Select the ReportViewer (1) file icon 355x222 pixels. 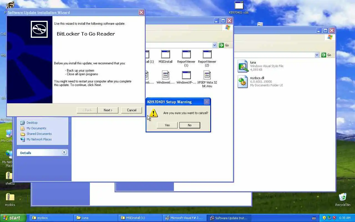(x=186, y=54)
